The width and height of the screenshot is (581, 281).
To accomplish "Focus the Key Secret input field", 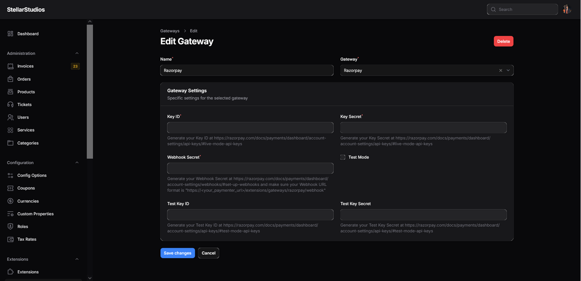I will pyautogui.click(x=423, y=127).
